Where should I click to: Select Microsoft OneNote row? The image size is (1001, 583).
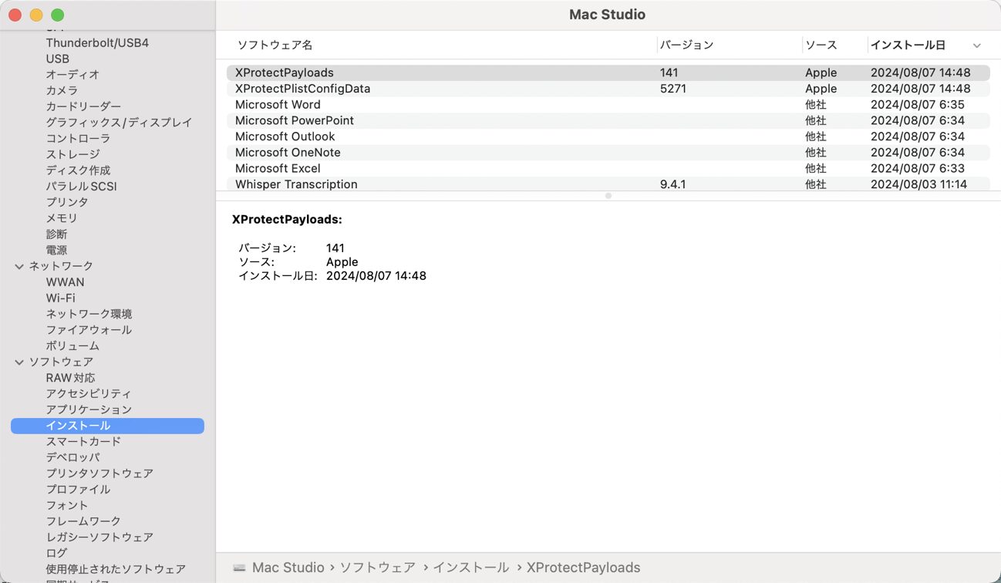click(x=608, y=152)
